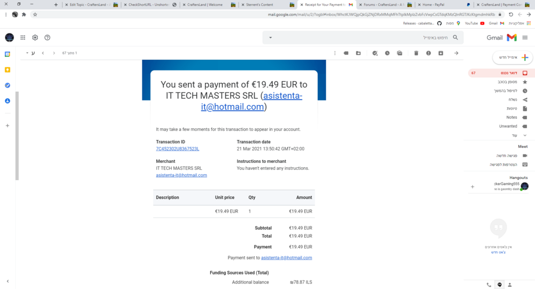Image resolution: width=535 pixels, height=289 pixels.
Task: Switch to the Home - PayPal browser tab
Action: [x=433, y=4]
